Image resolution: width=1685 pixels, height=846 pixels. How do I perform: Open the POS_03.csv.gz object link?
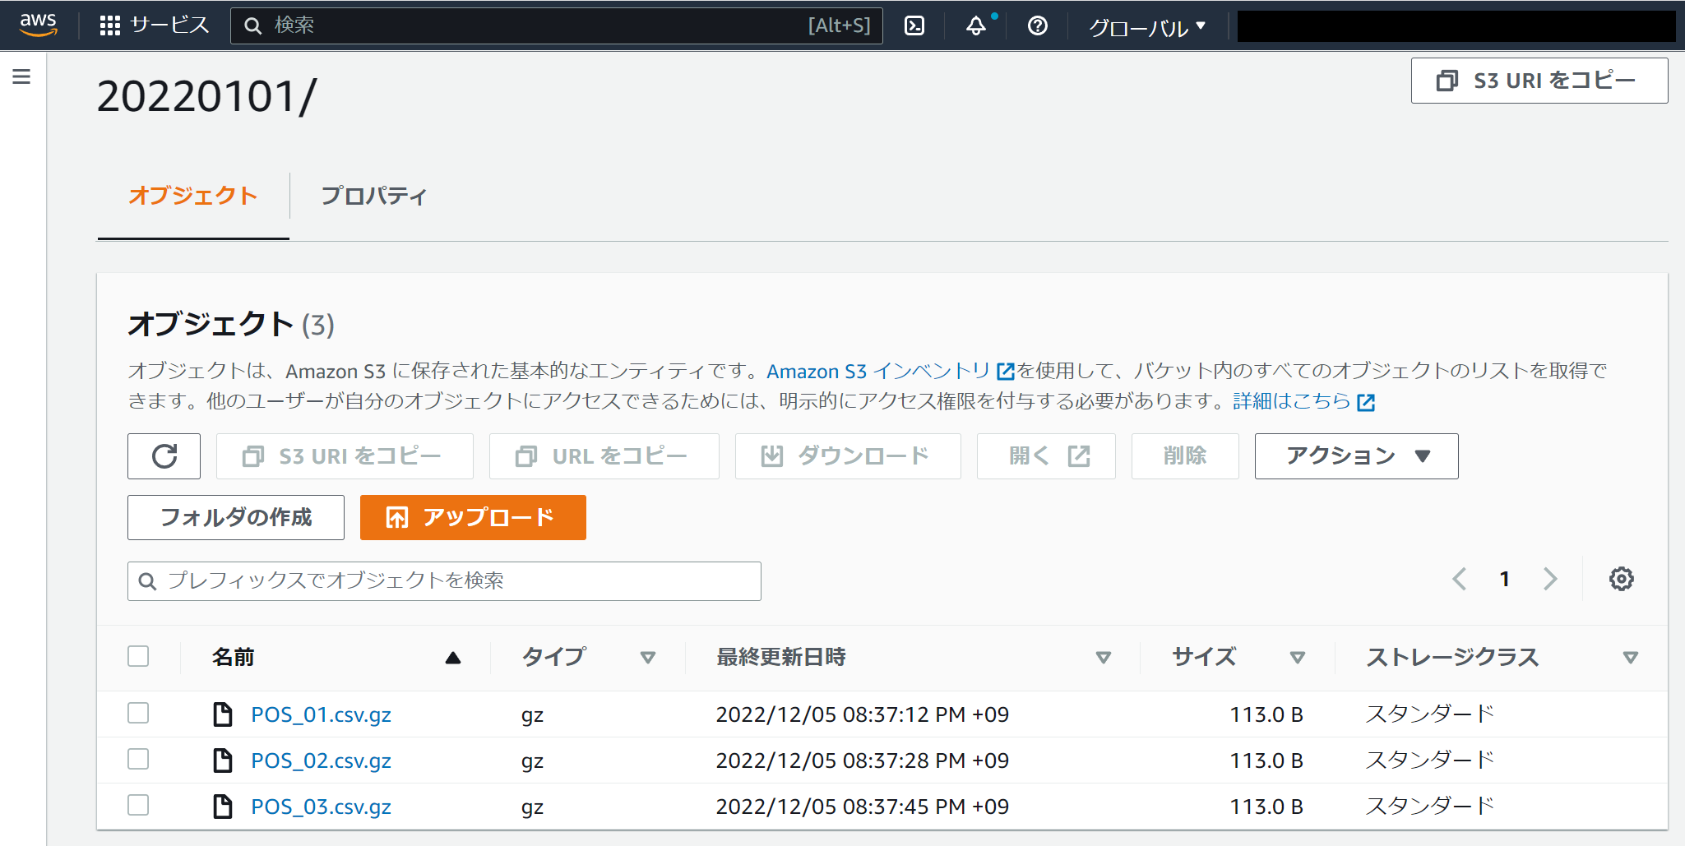coord(321,807)
